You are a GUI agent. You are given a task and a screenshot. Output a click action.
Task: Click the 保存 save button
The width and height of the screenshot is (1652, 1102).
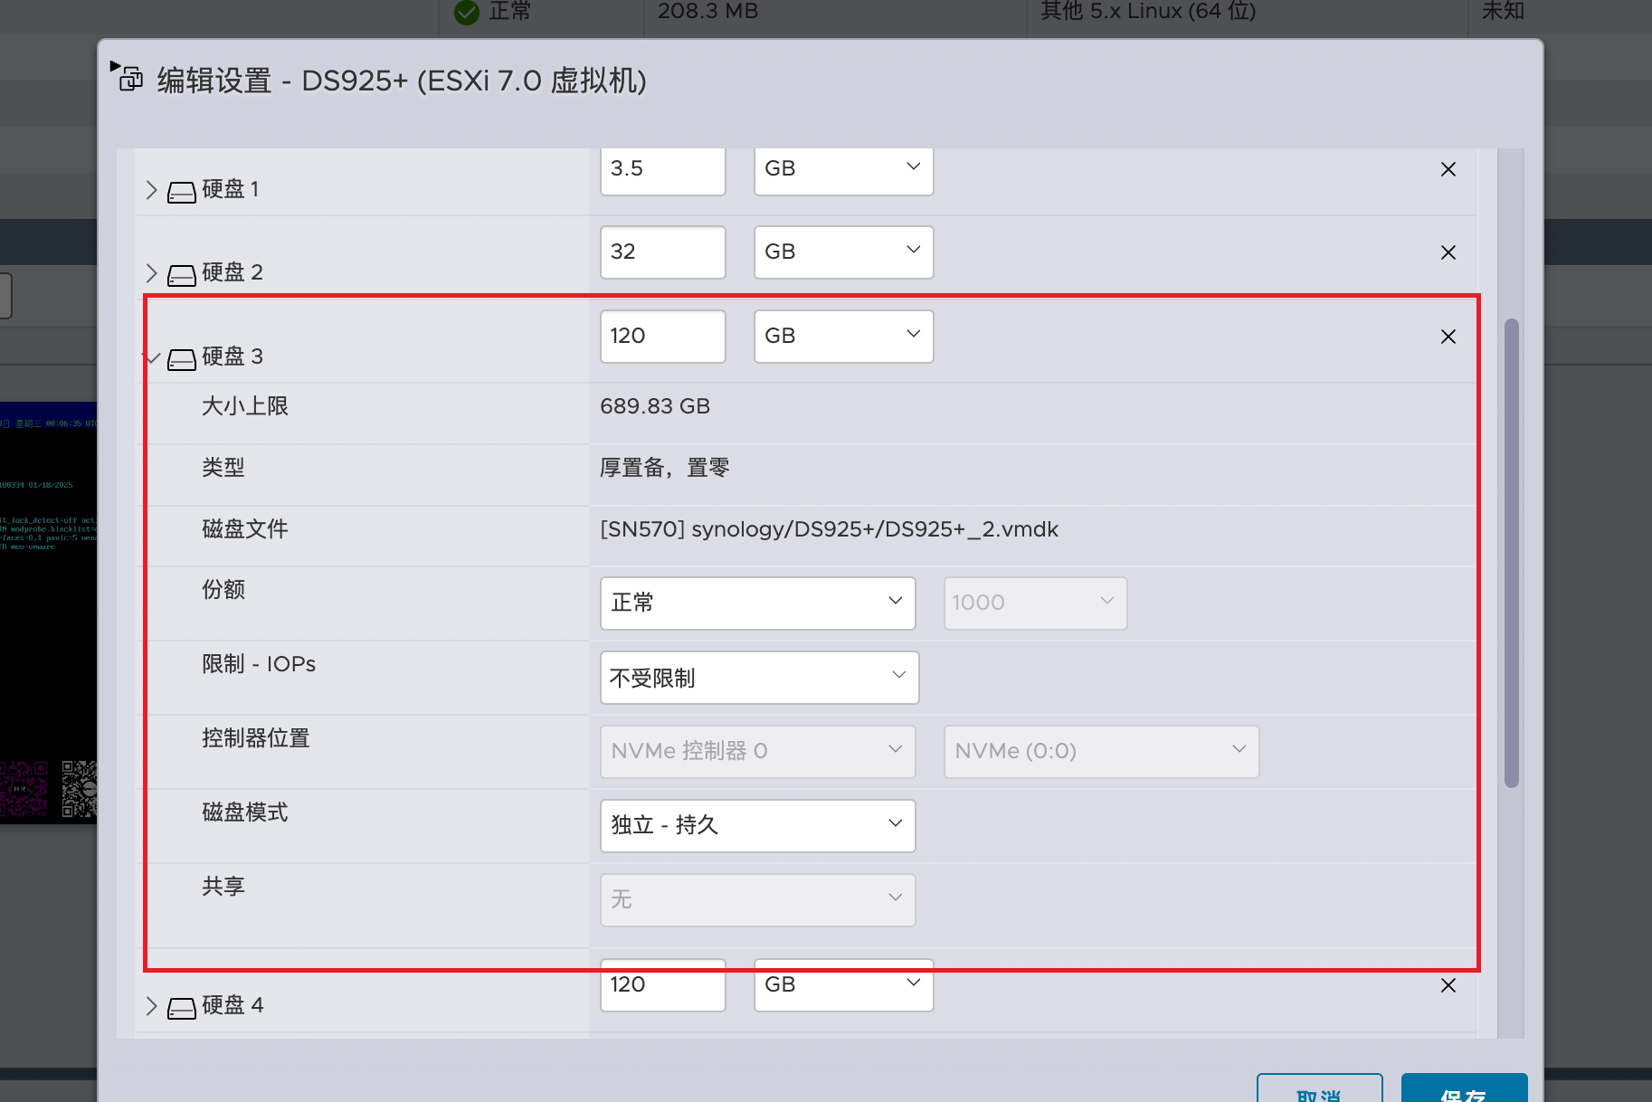tap(1463, 1091)
